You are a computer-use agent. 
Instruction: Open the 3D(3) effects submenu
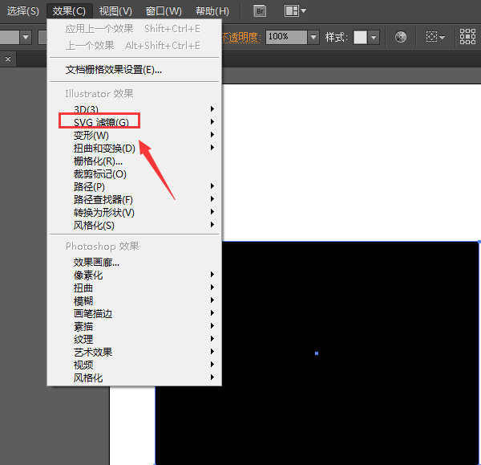[x=135, y=109]
